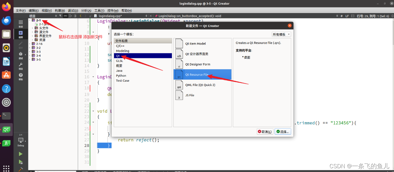Screen dimensions: 394x172
Task: Toggle synchronize with editor link icon
Action: point(65,16)
